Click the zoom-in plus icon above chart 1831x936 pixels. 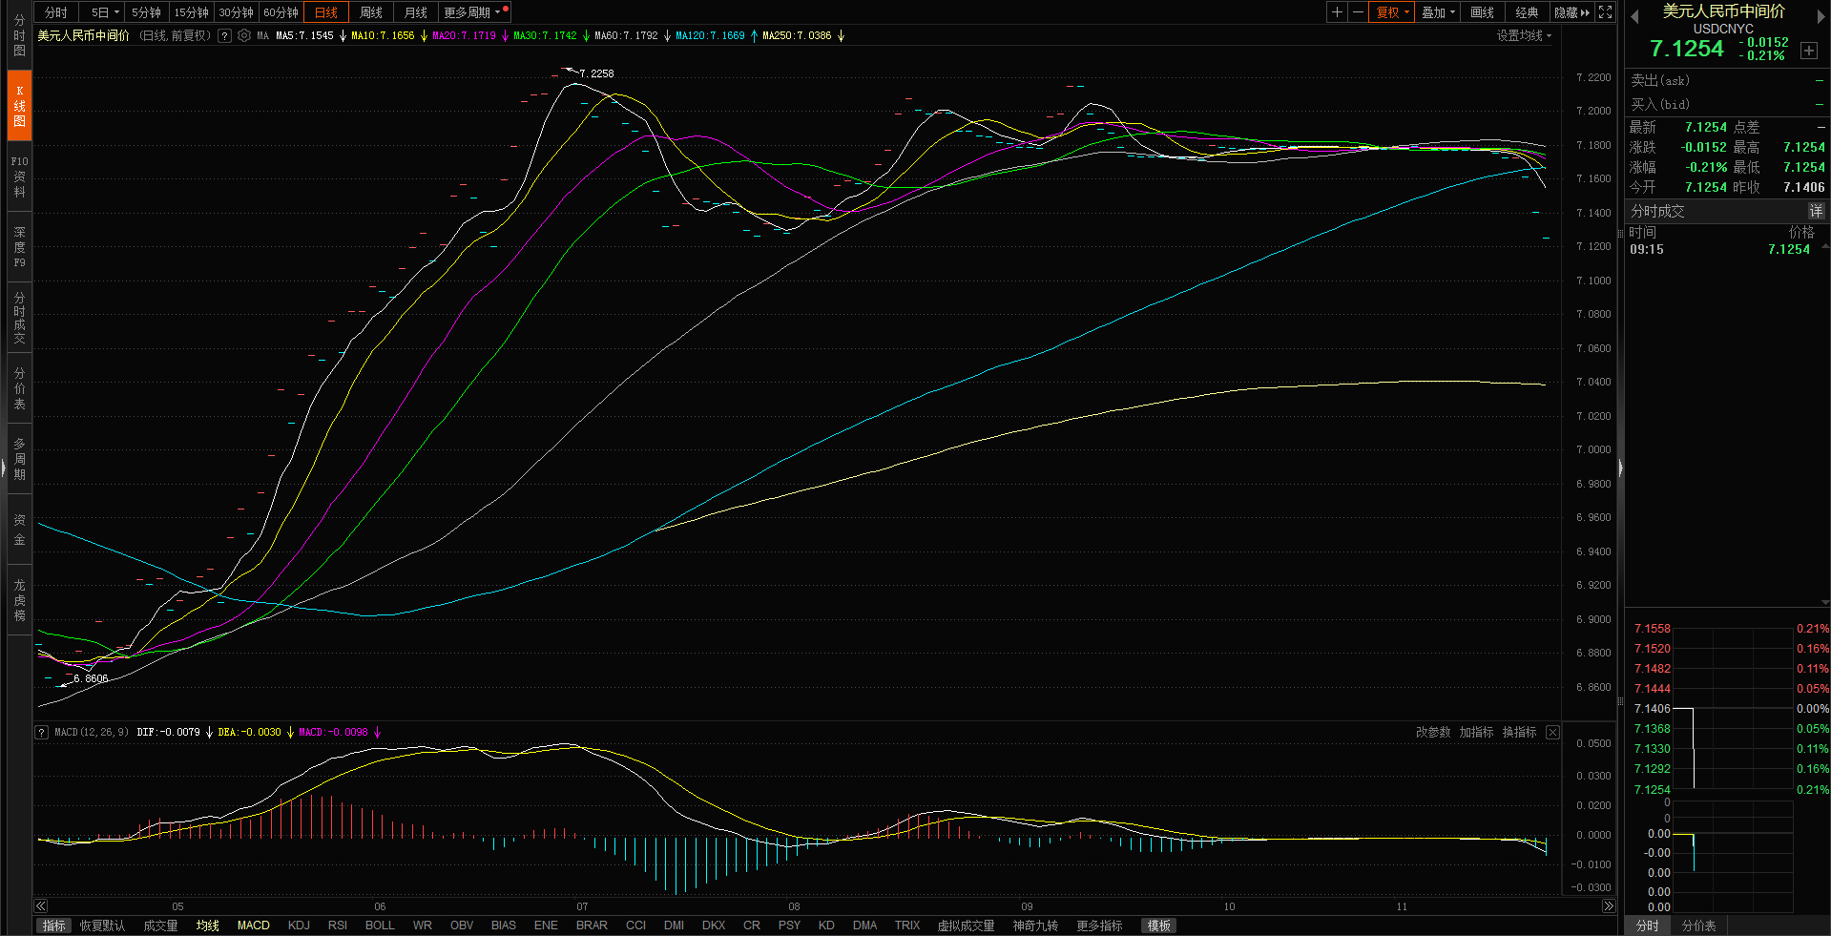pos(1337,12)
